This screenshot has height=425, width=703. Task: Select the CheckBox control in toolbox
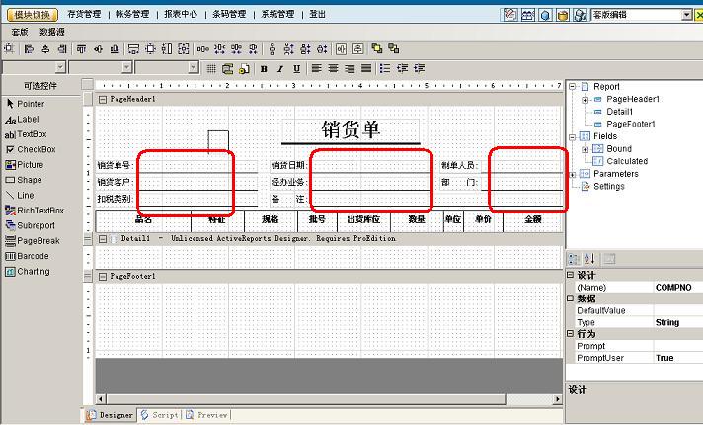(x=36, y=149)
